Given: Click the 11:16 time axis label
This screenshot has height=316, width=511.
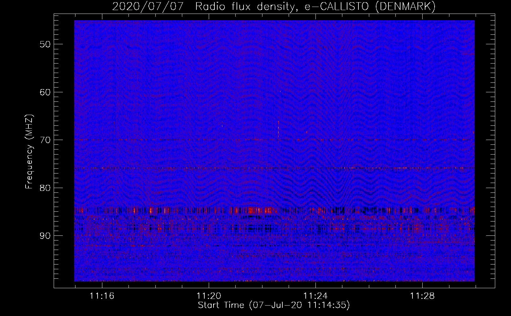Looking at the screenshot, I should (102, 296).
